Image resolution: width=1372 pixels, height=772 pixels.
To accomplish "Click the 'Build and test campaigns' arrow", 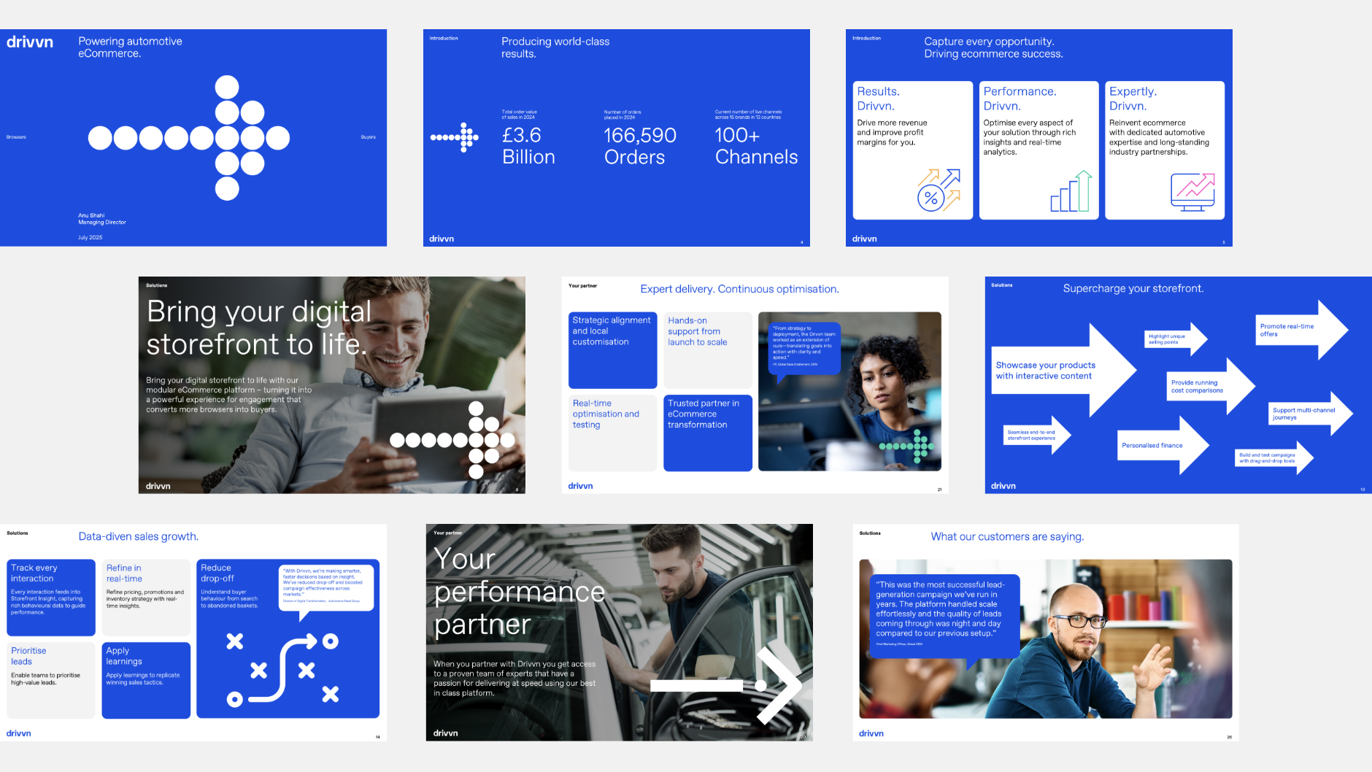I will click(x=1275, y=458).
